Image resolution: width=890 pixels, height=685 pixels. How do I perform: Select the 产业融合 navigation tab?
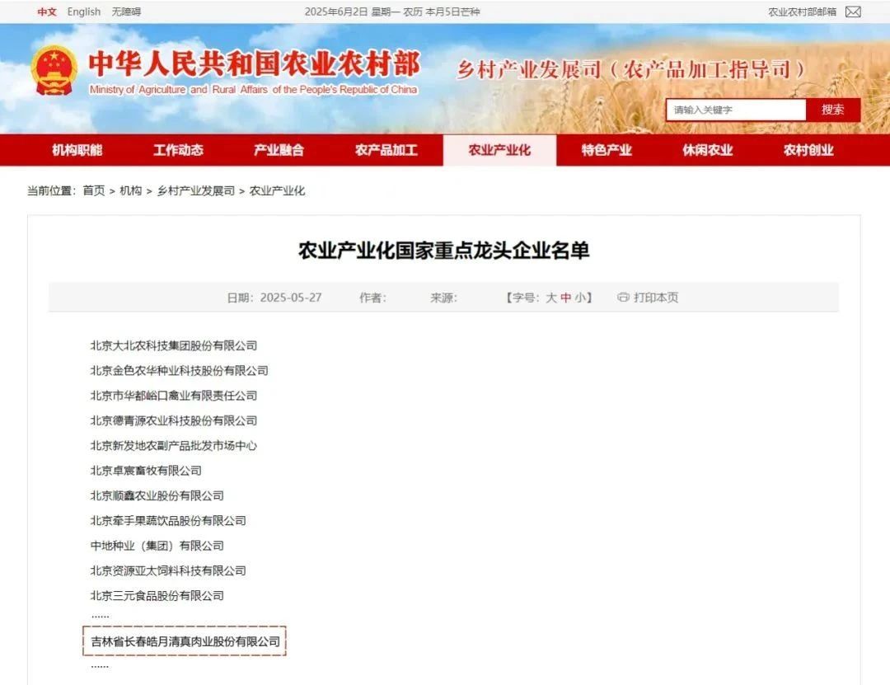[x=279, y=150]
